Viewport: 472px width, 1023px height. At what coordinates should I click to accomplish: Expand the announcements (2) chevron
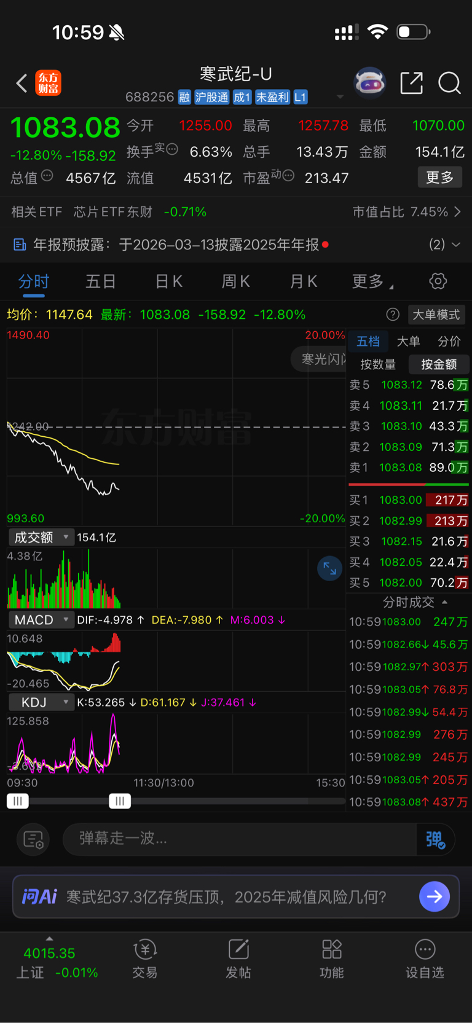(456, 245)
